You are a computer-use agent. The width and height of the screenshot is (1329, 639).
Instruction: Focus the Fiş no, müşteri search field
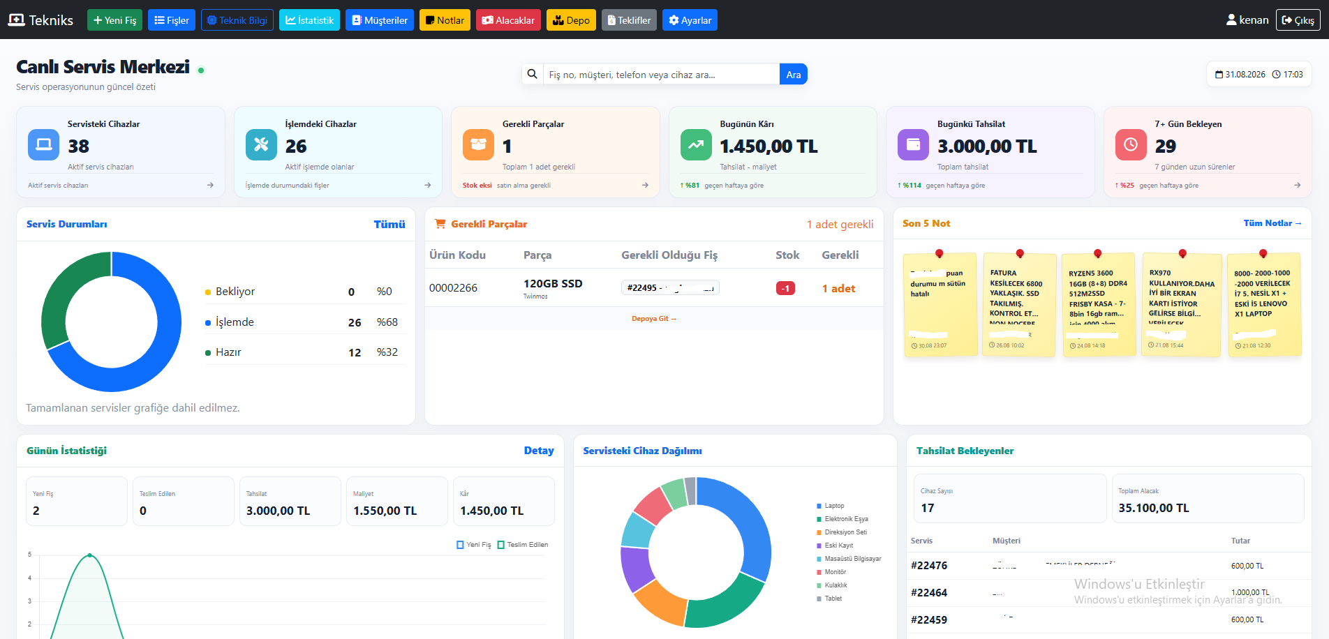click(660, 74)
